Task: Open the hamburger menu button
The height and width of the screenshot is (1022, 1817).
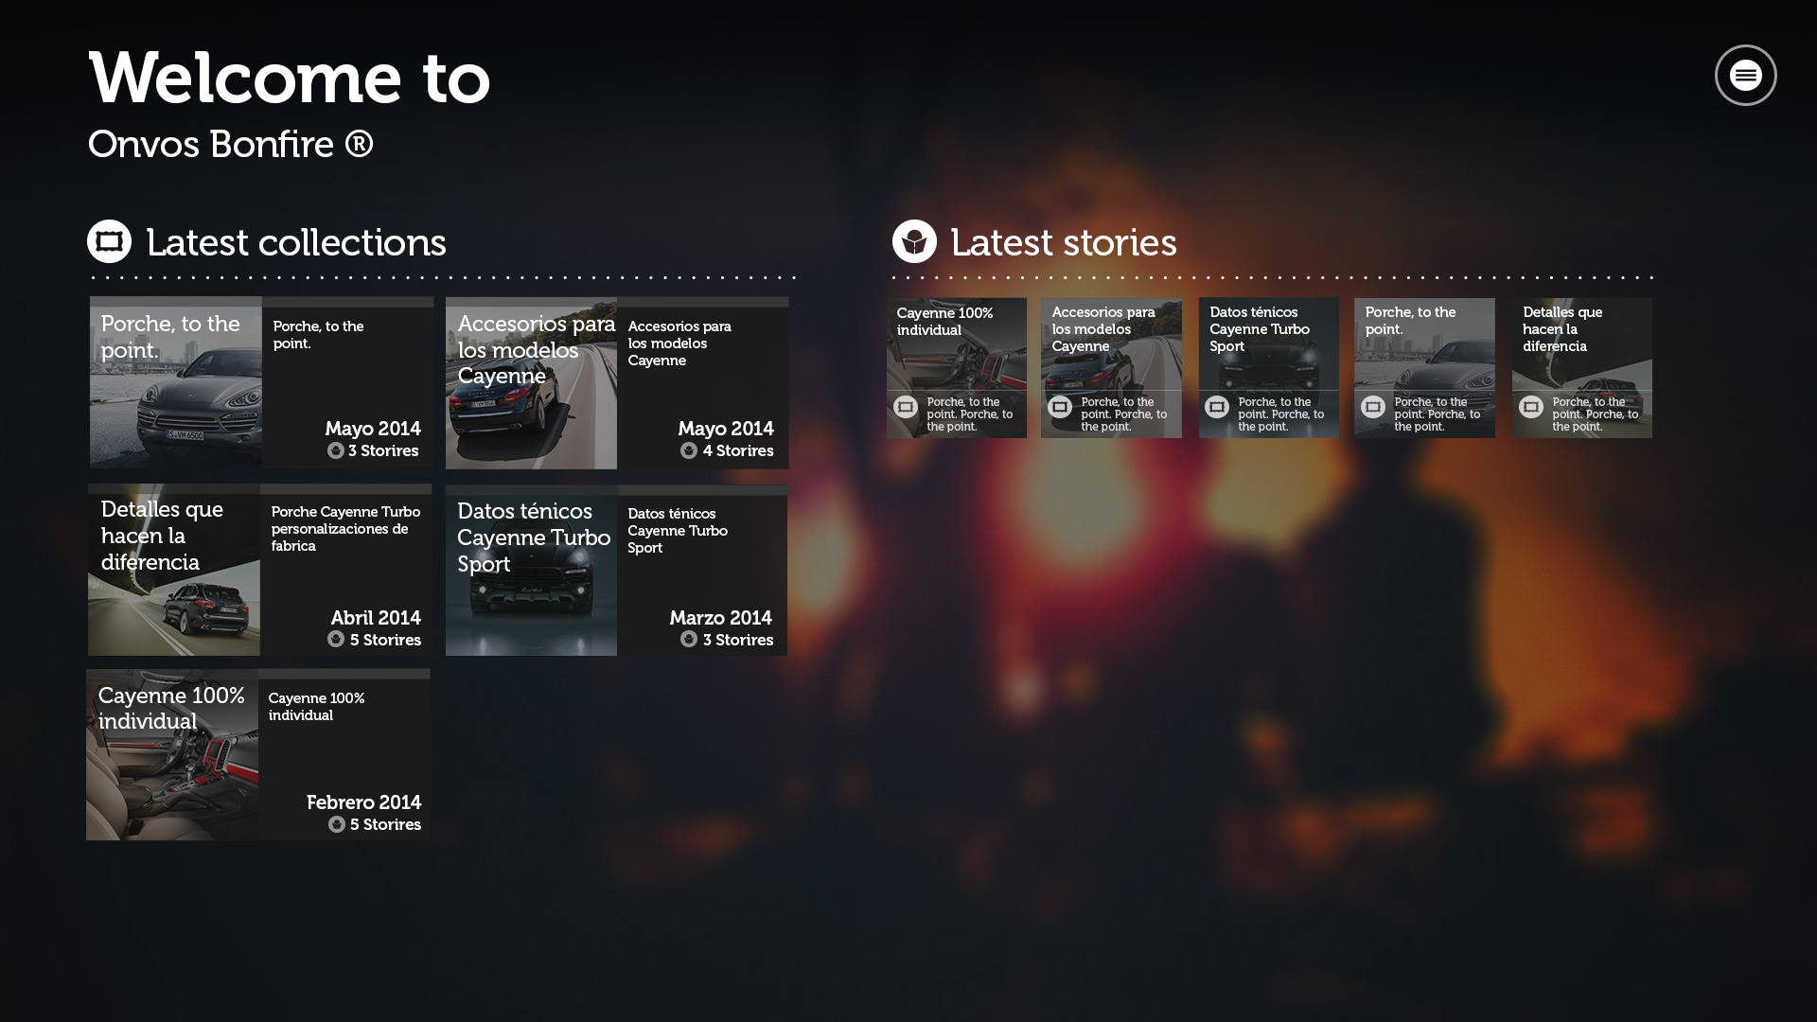Action: (1745, 75)
